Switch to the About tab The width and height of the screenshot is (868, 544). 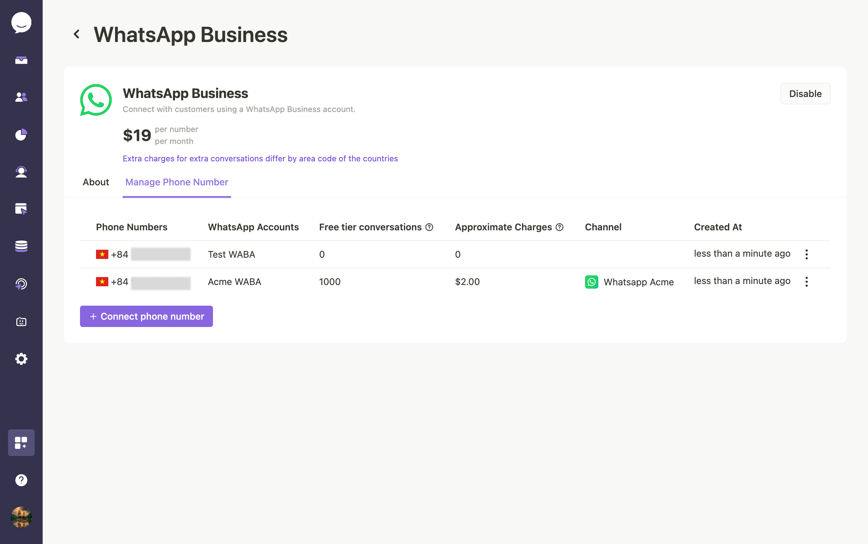(x=96, y=182)
